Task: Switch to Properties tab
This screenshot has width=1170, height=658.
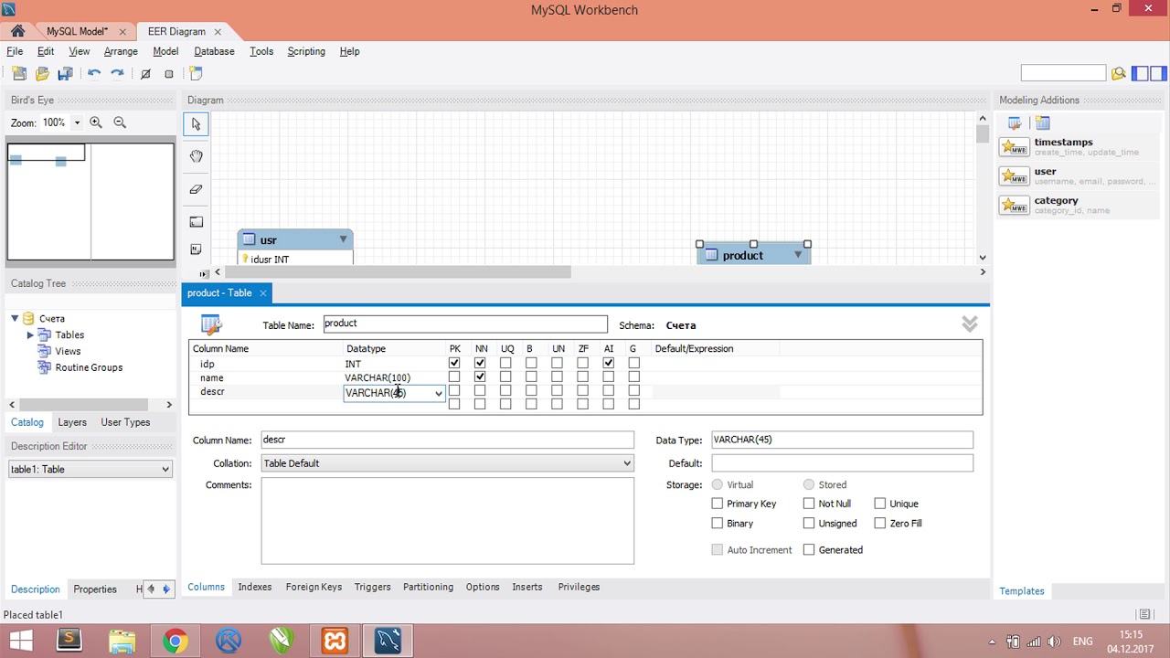Action: (95, 589)
